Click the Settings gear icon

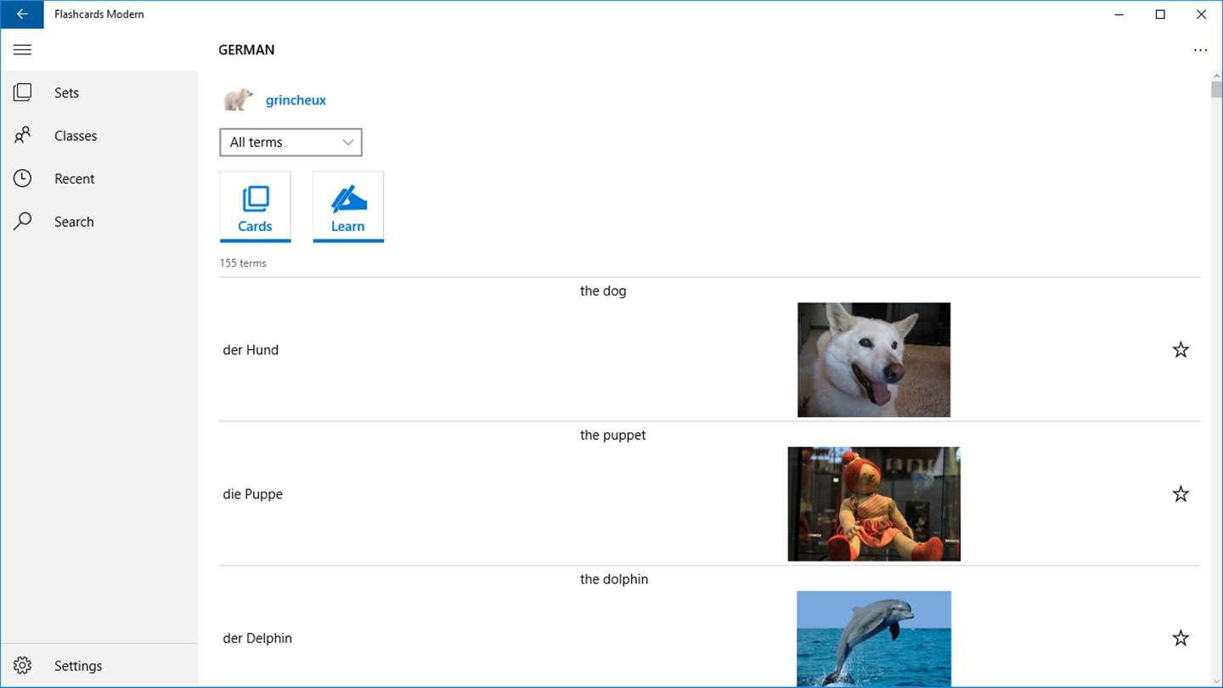[x=23, y=666]
